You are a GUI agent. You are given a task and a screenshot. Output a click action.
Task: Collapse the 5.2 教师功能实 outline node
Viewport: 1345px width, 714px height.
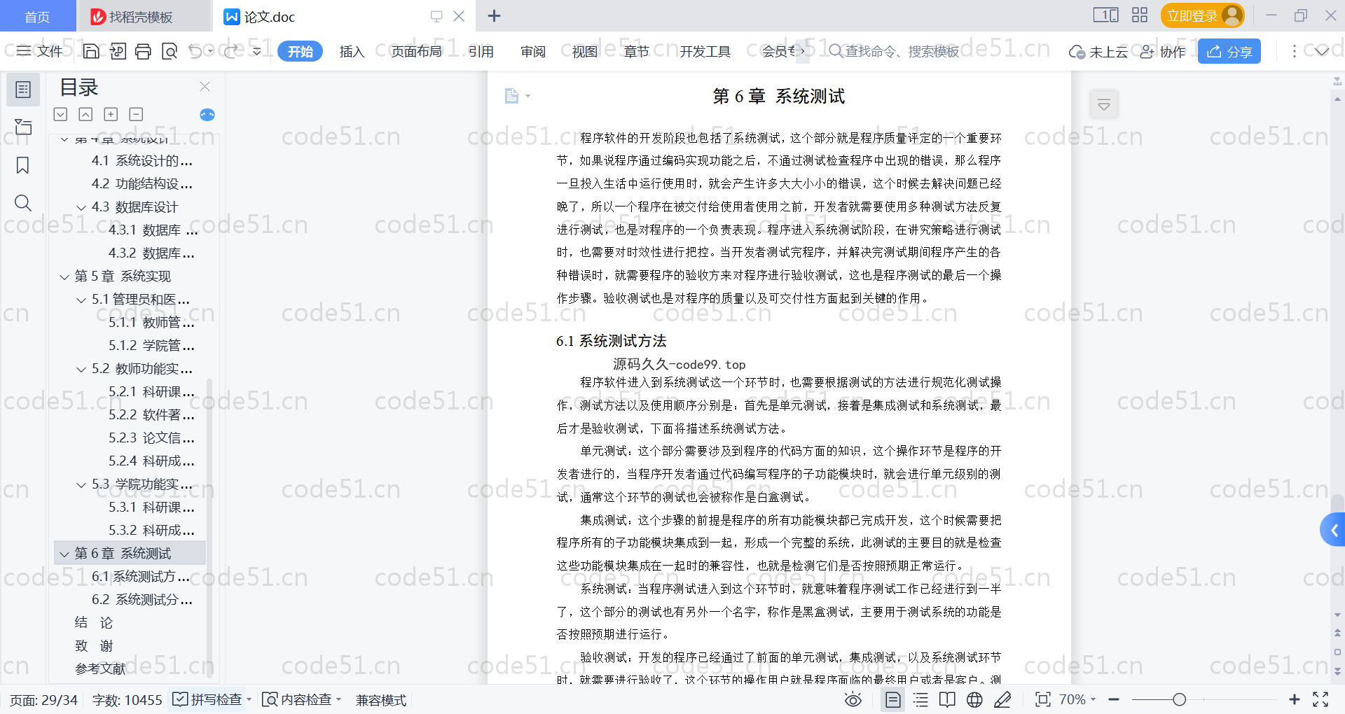click(81, 369)
